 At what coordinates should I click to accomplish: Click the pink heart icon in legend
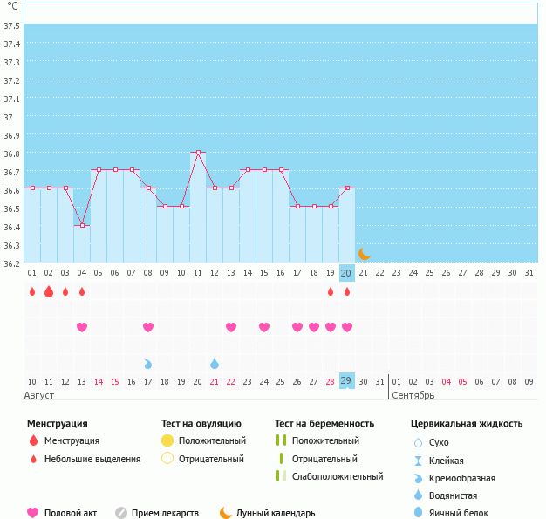click(33, 513)
